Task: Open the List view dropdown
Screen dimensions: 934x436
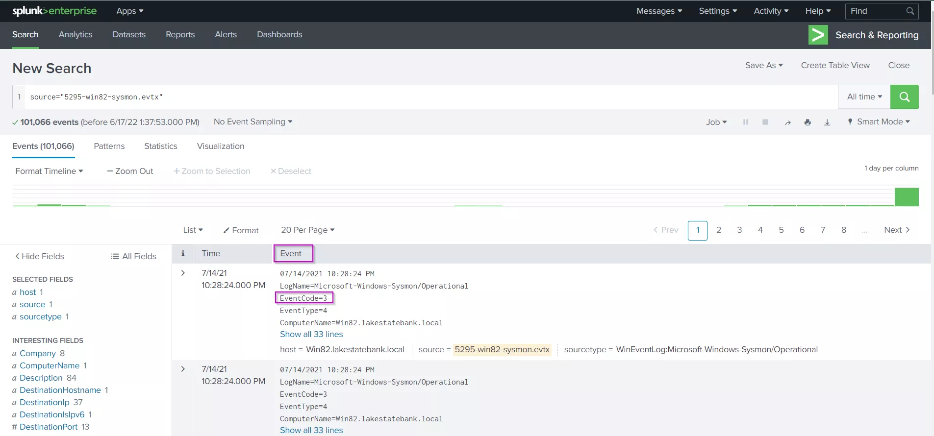Action: 193,230
